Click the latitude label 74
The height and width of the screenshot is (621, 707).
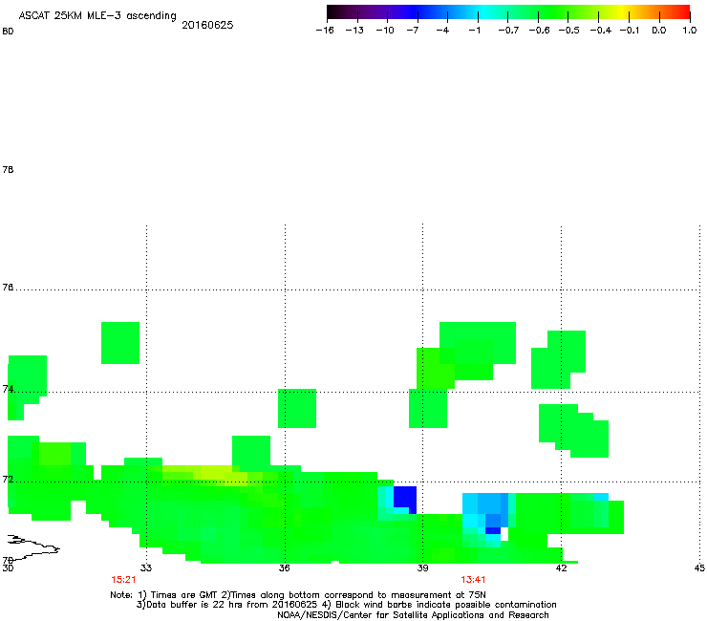pyautogui.click(x=8, y=389)
